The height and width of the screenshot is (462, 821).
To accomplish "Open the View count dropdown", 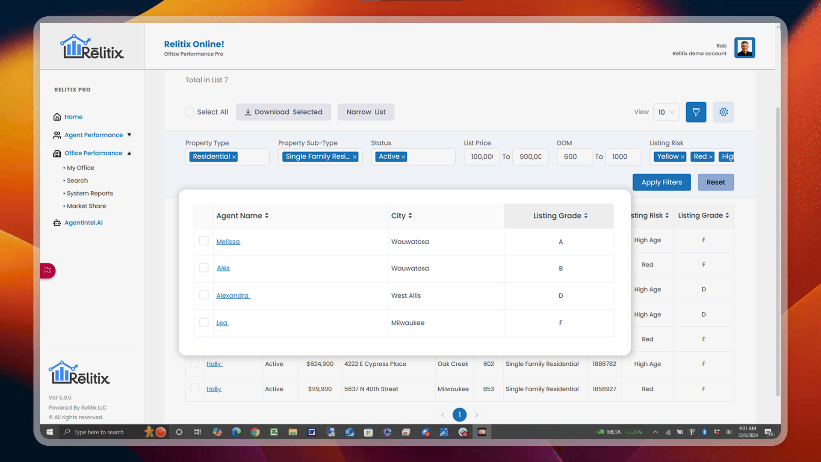I will pos(666,112).
